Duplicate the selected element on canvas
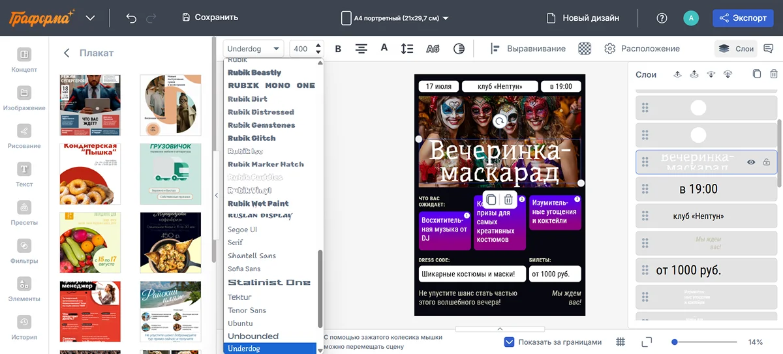The image size is (783, 354). (x=491, y=199)
